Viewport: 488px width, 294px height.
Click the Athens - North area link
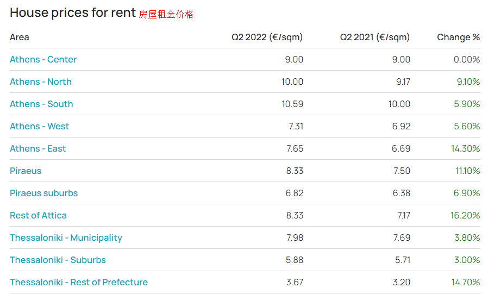[x=41, y=82]
